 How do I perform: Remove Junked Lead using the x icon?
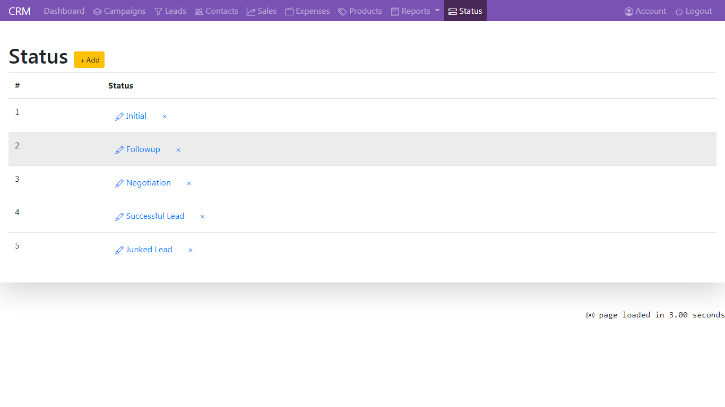[x=191, y=250]
